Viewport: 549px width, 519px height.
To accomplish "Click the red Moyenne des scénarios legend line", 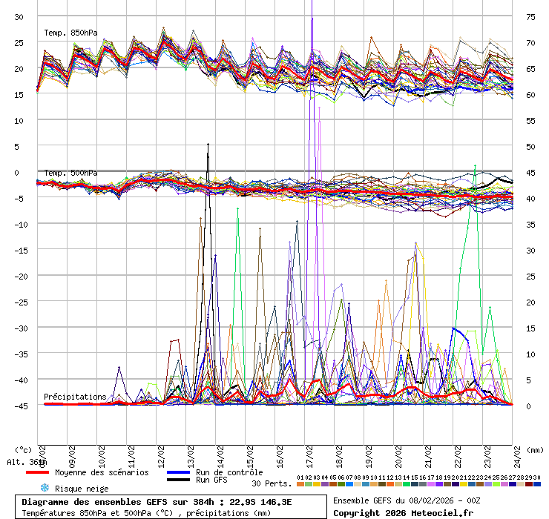I will [37, 472].
